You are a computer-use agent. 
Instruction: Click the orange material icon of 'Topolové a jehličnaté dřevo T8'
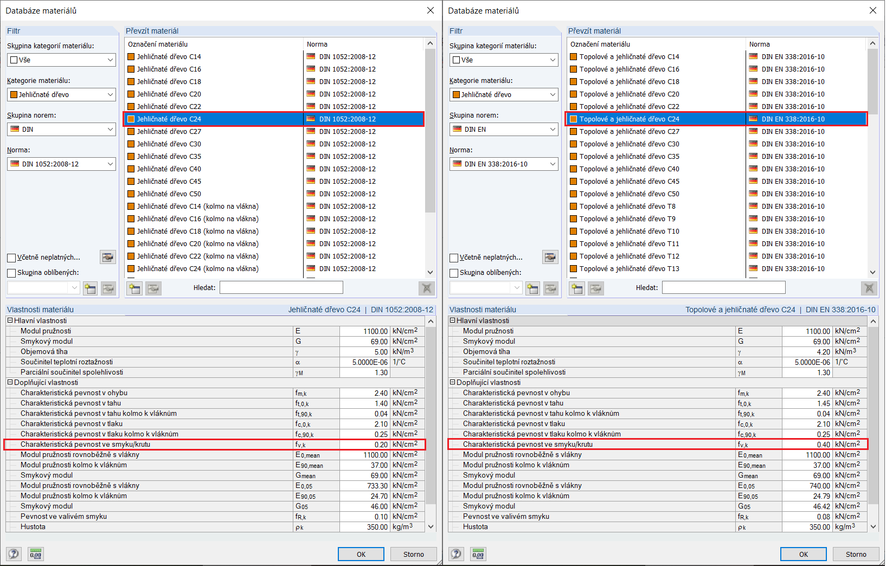coord(573,206)
